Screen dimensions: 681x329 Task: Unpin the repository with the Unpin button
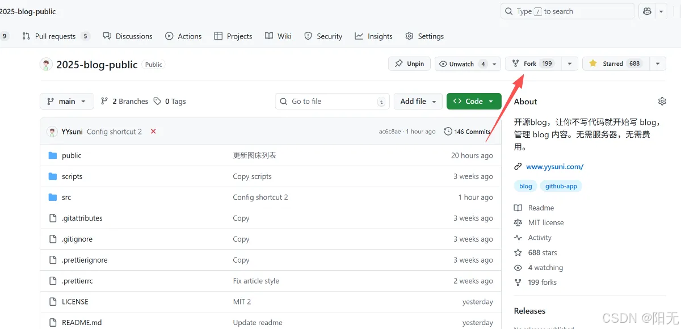410,64
